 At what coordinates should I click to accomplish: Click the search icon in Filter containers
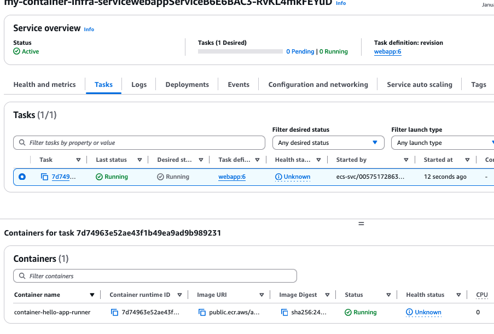pyautogui.click(x=22, y=276)
